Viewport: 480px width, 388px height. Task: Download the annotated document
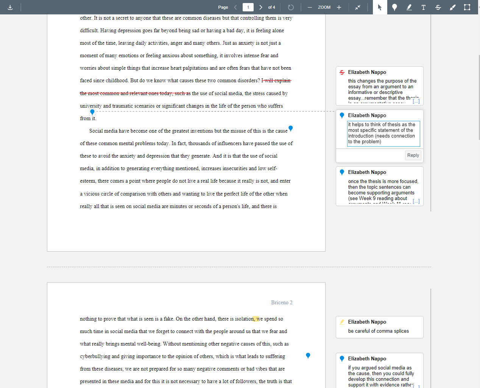(x=10, y=7)
